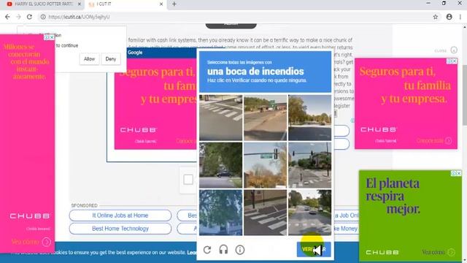Click the green El planeta respira mejor ad
Image resolution: width=467 pixels, height=263 pixels.
point(410,216)
